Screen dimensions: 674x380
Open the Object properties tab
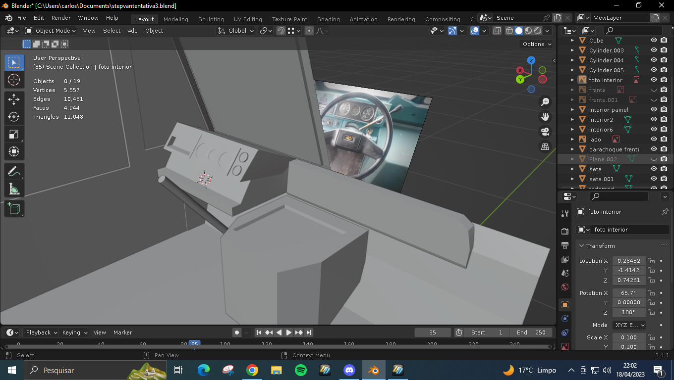point(565,305)
